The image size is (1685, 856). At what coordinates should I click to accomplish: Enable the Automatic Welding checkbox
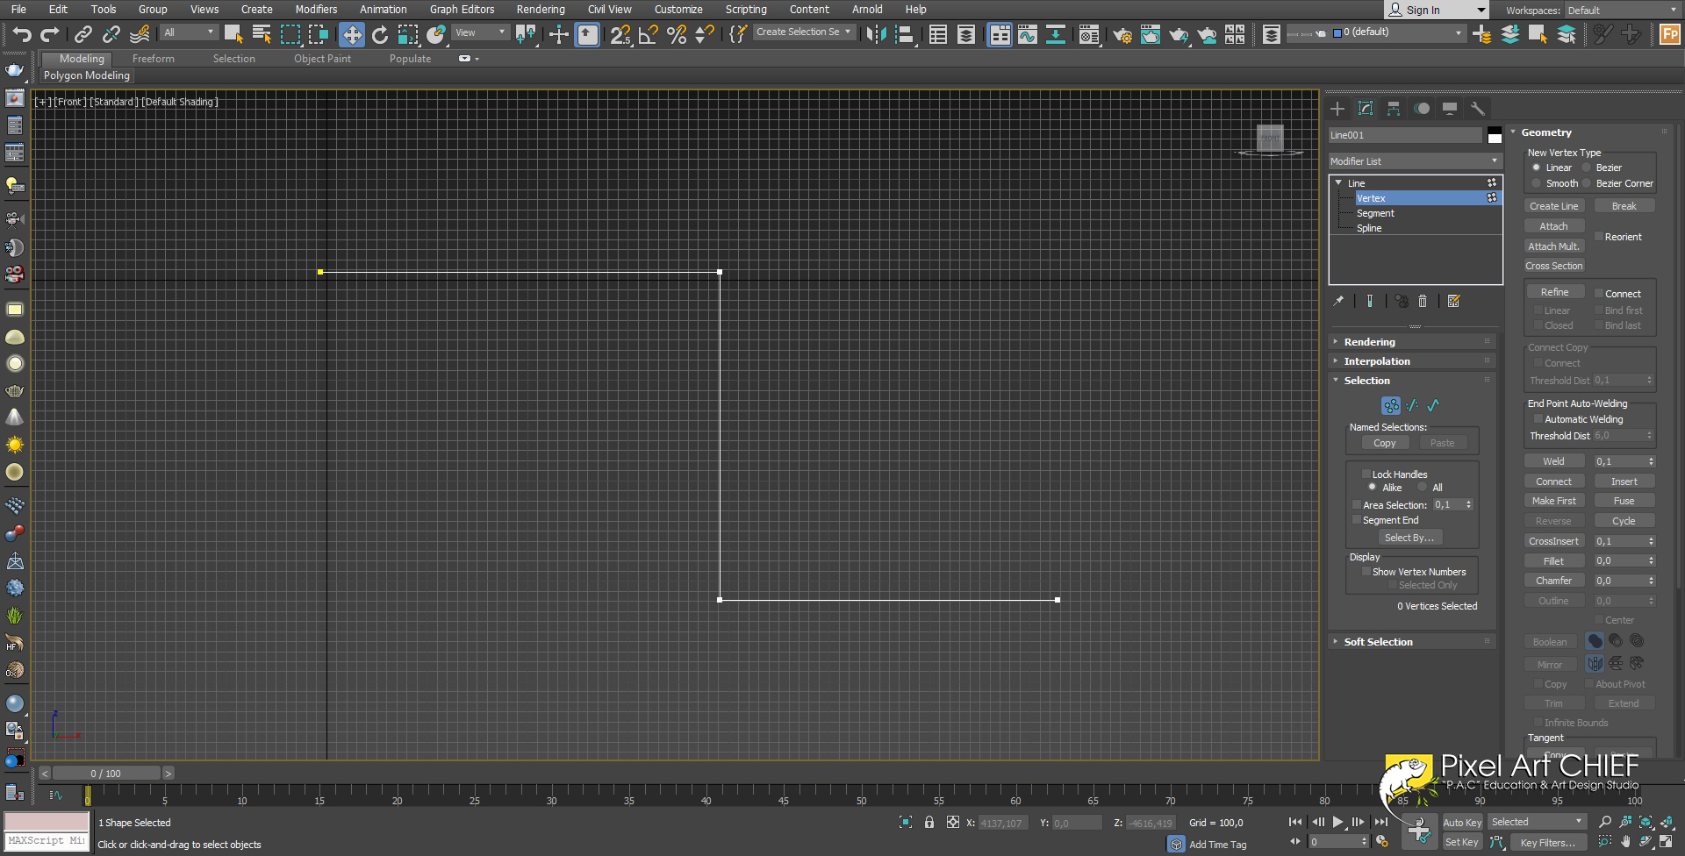1538,419
